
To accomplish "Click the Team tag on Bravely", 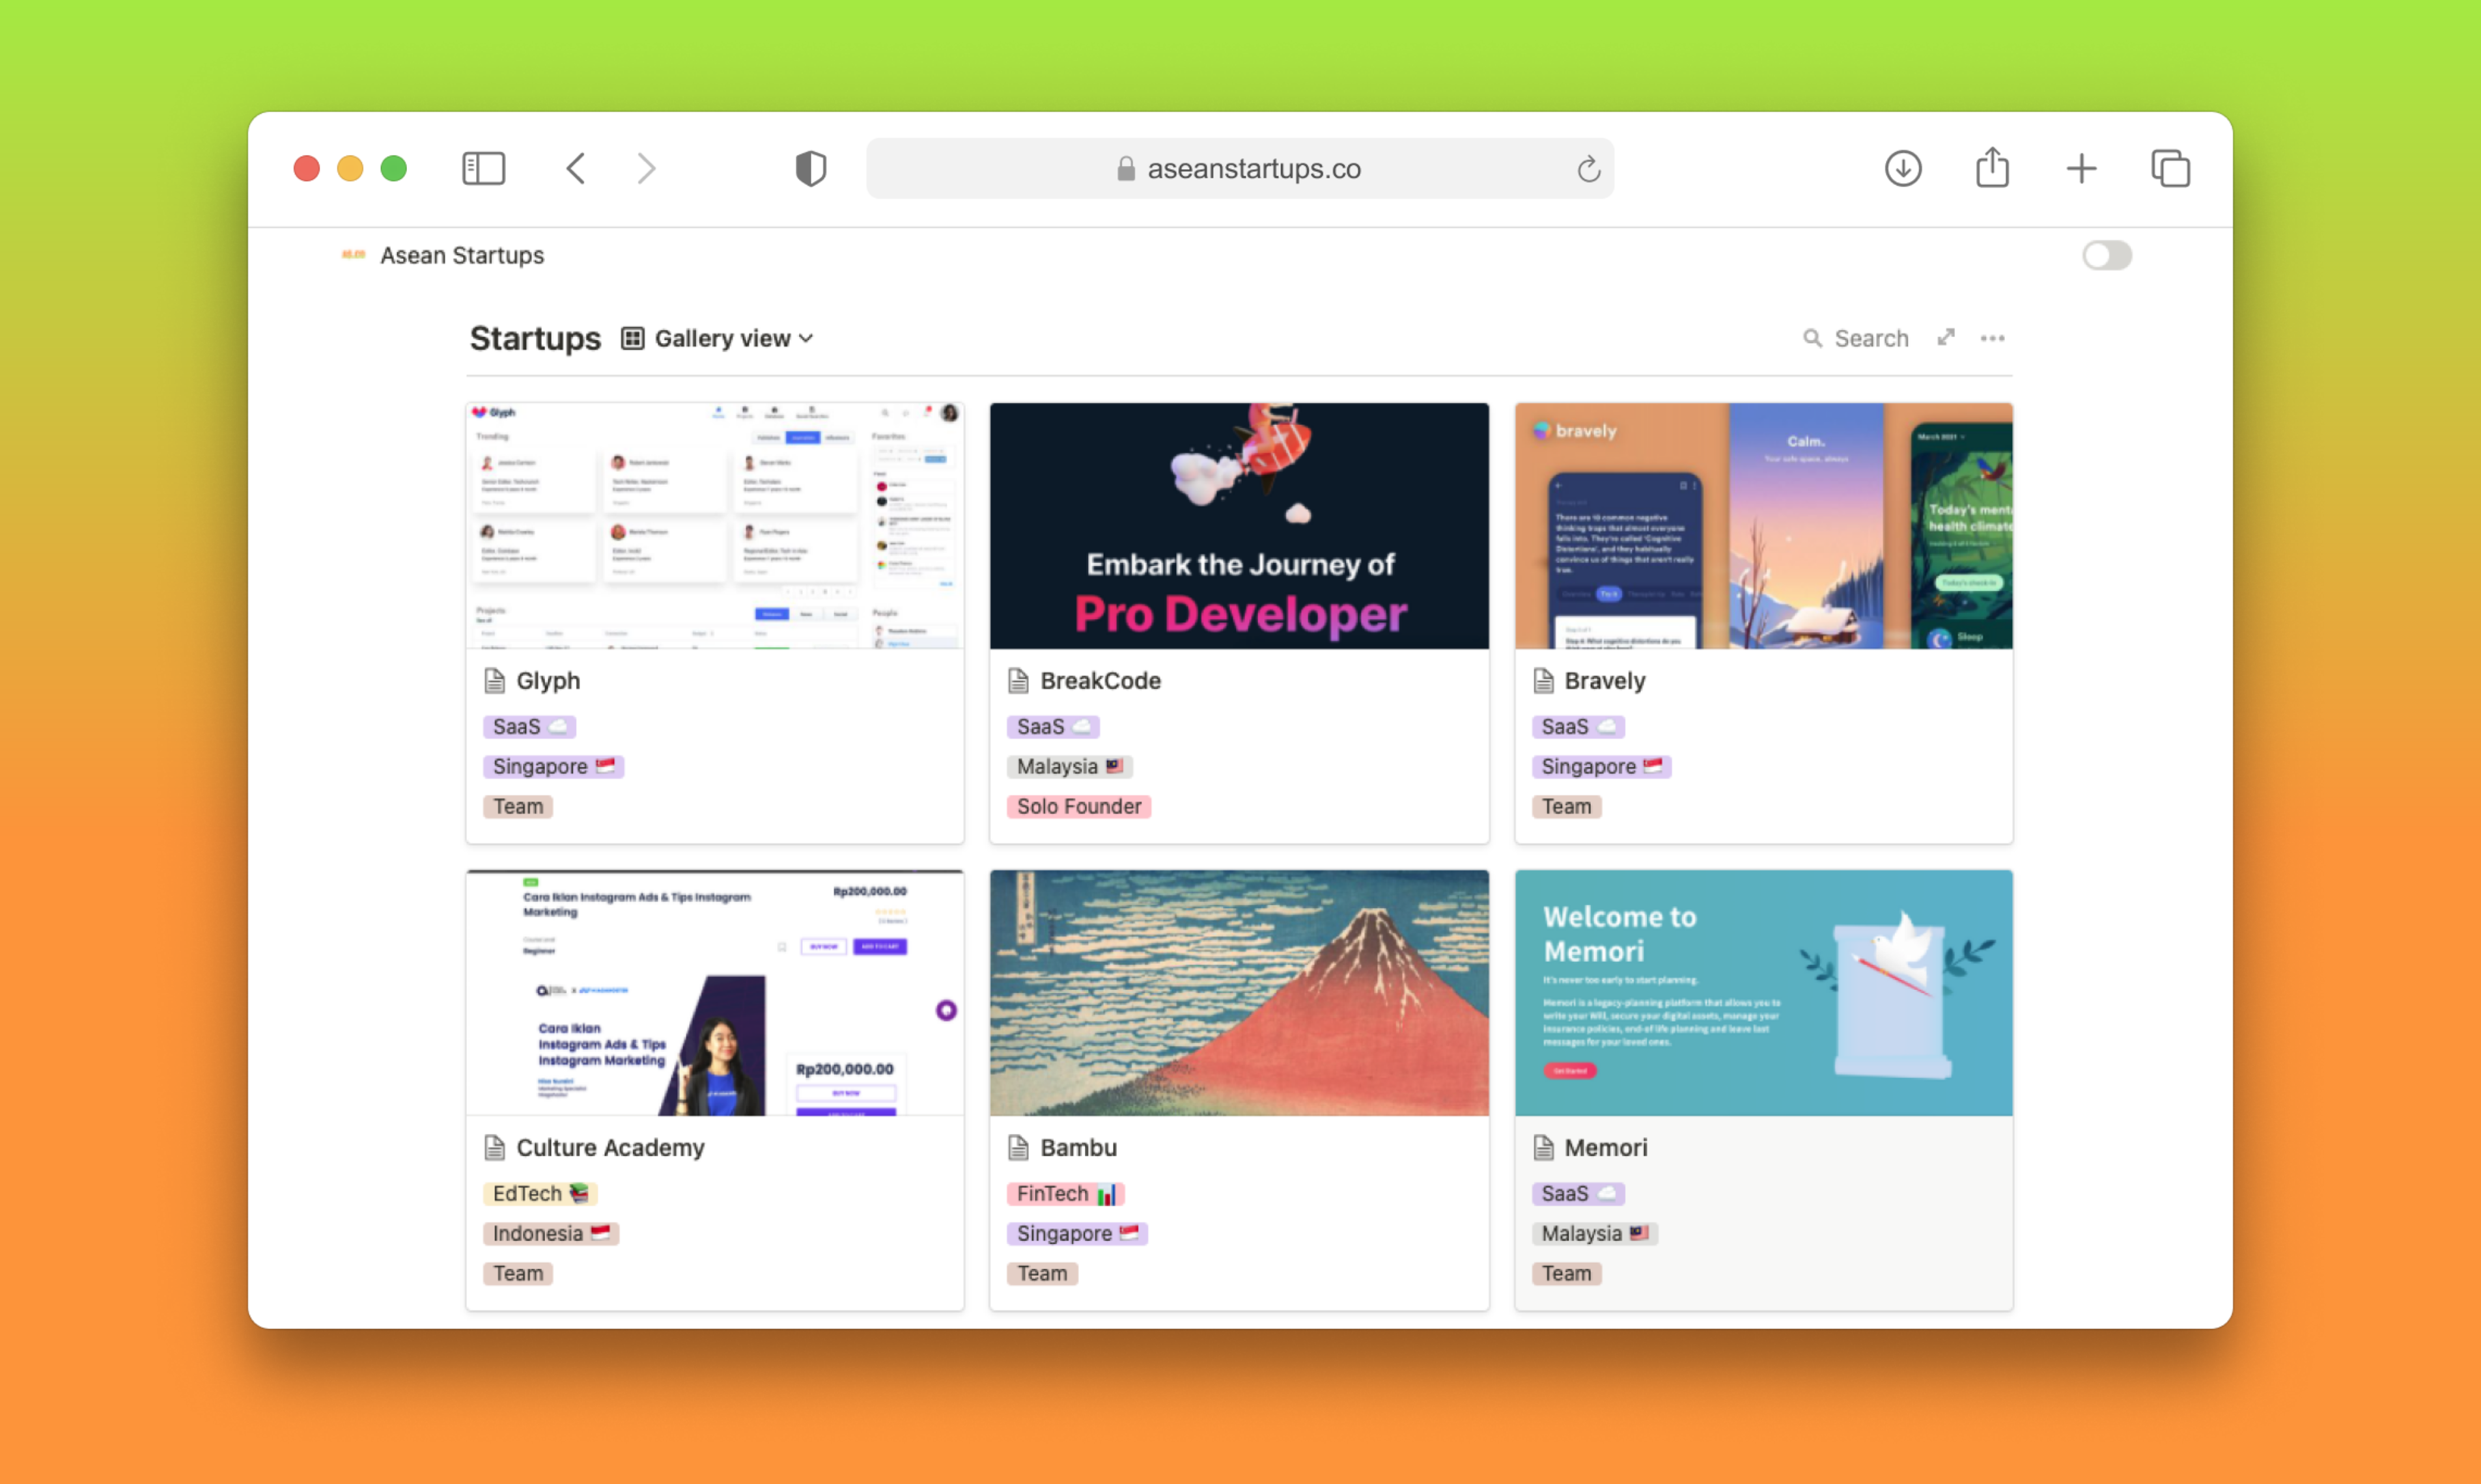I will (x=1567, y=806).
